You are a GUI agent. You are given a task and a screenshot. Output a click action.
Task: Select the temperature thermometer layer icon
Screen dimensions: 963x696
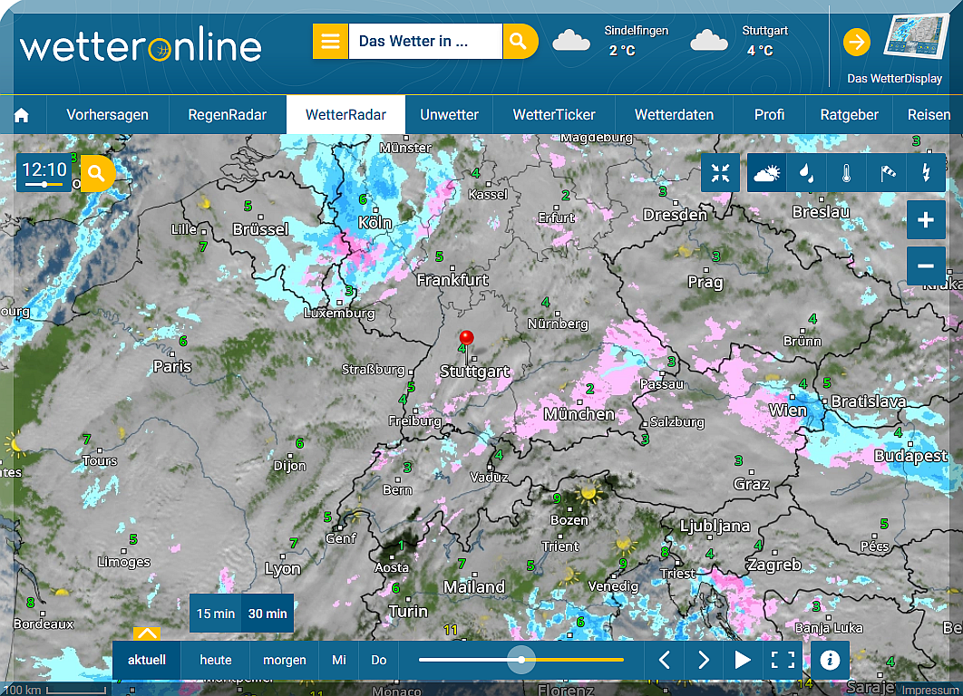[x=846, y=173]
